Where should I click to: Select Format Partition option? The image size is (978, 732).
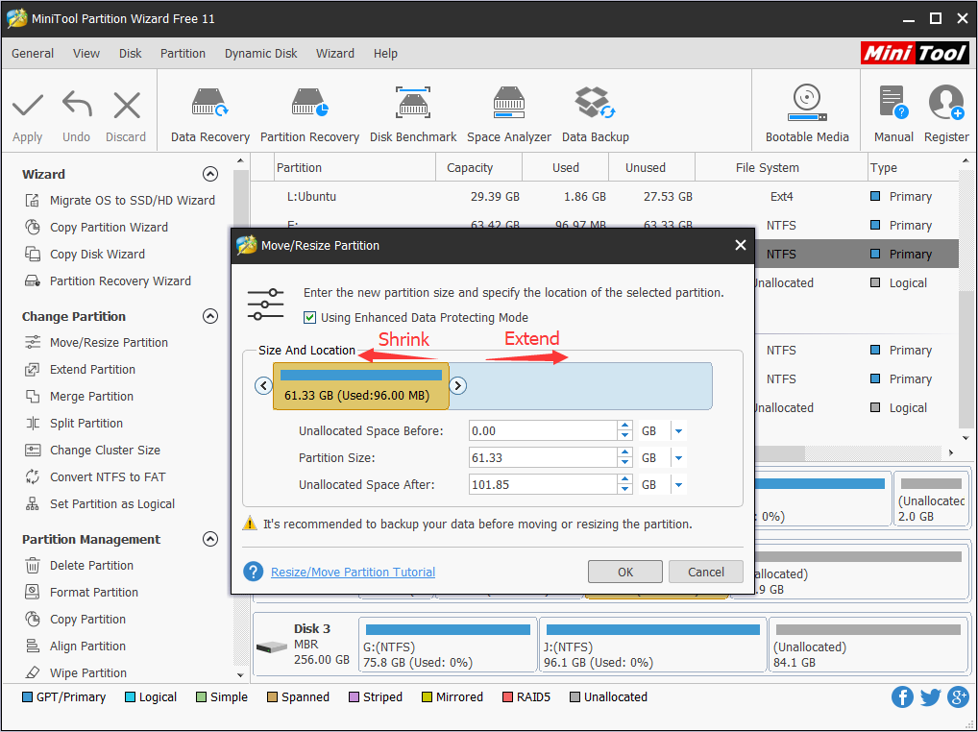(94, 592)
